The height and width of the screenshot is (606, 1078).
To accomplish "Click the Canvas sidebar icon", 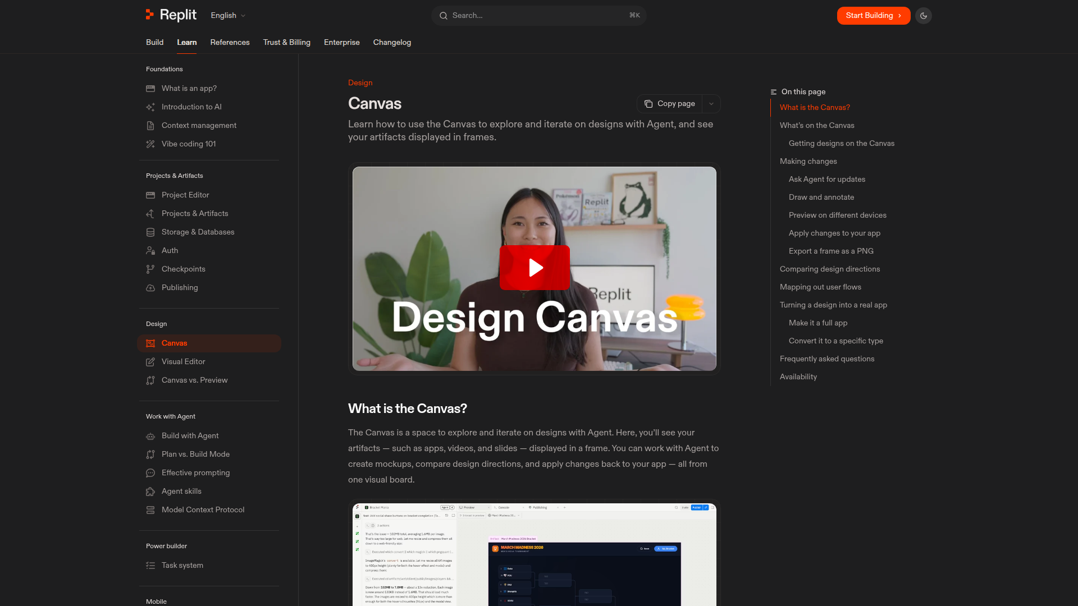I will (x=150, y=343).
